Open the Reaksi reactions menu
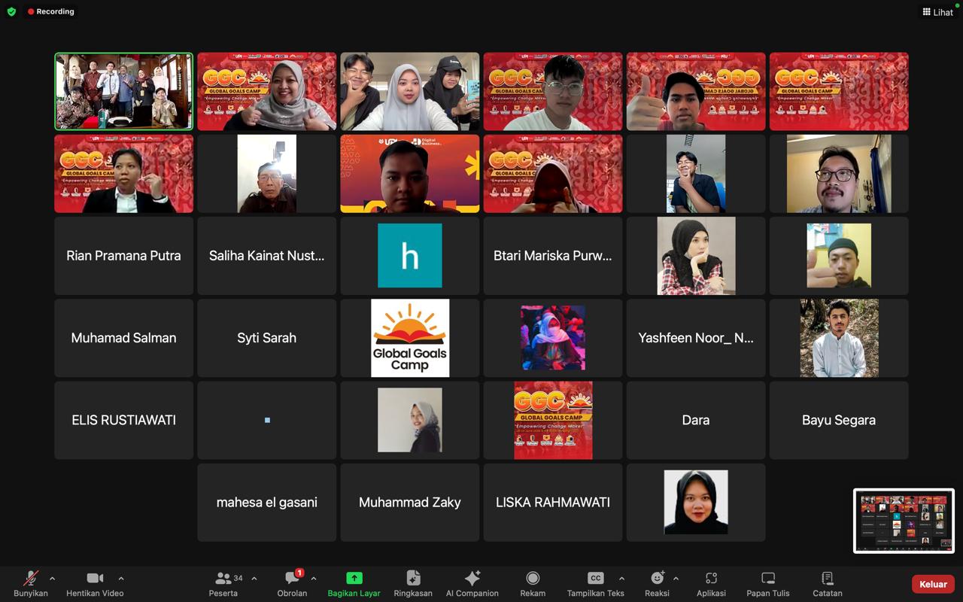 [x=657, y=583]
